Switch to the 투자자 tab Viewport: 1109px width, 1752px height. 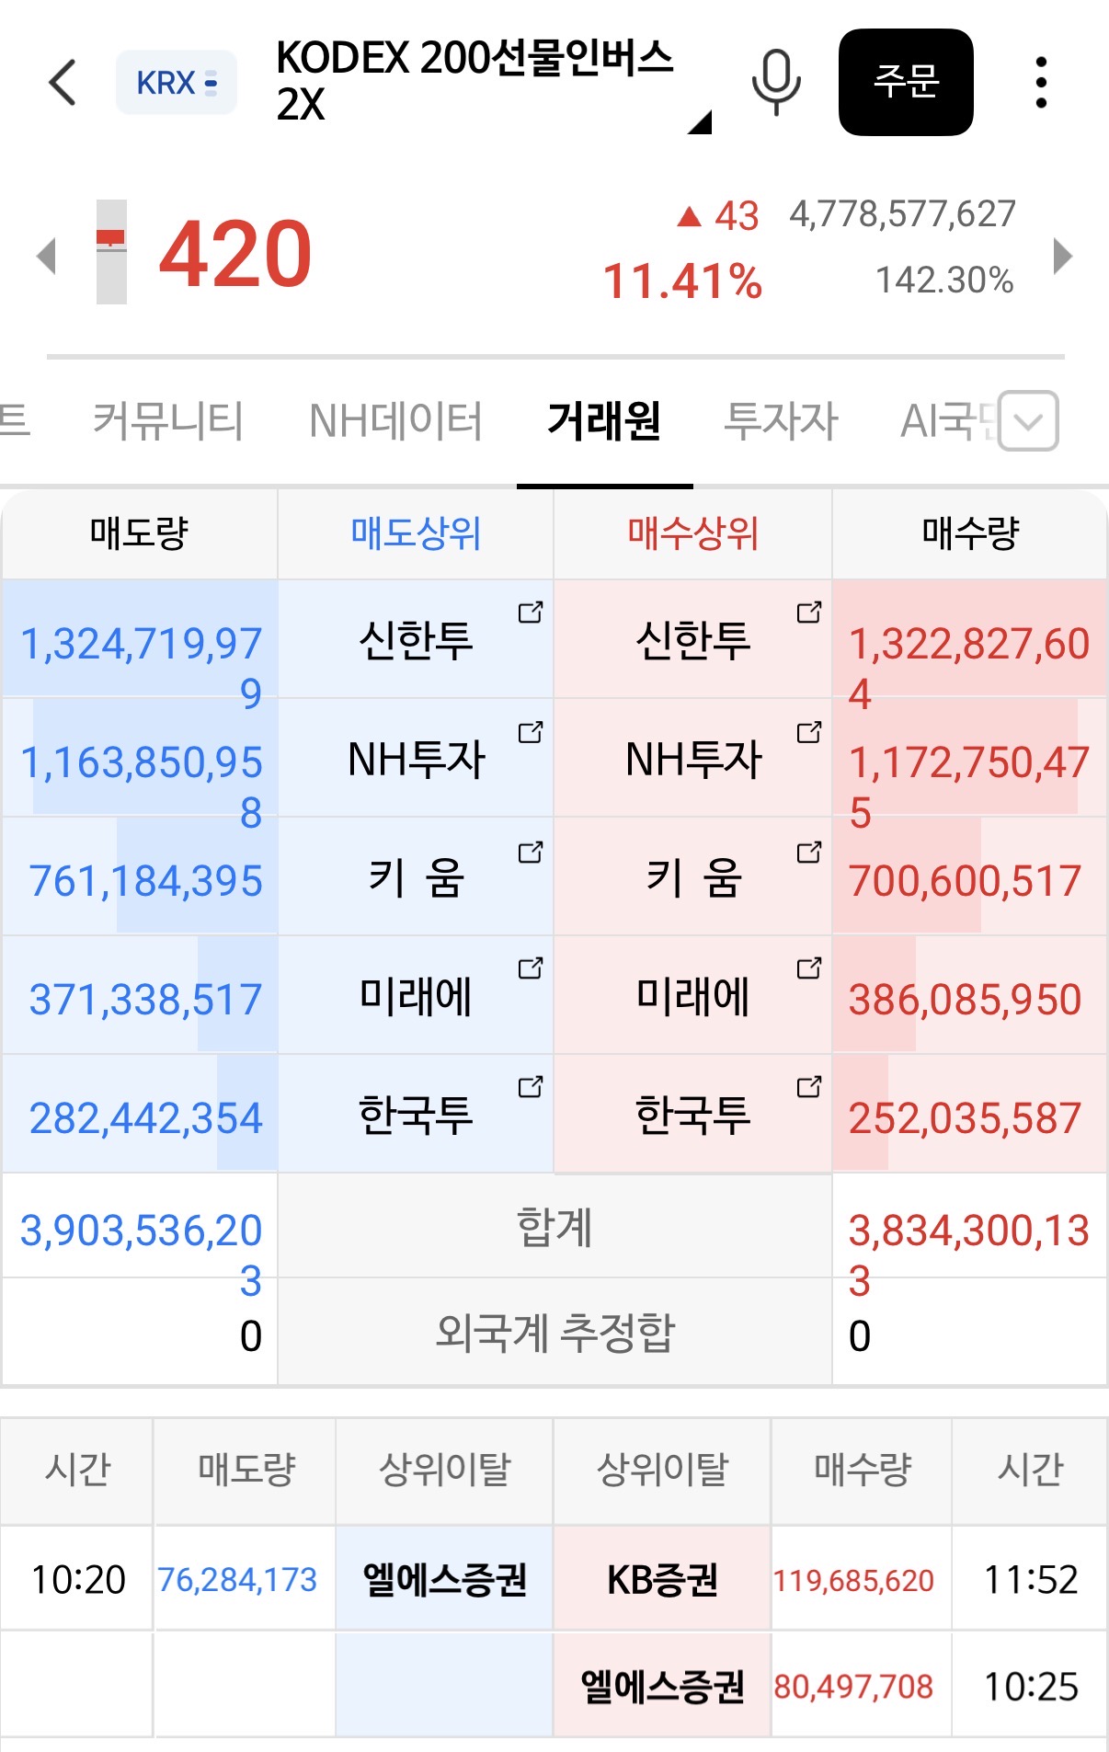pos(781,421)
